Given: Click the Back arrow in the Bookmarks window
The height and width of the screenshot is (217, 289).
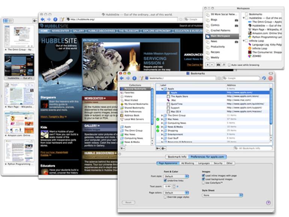Looking at the screenshot, I should [122, 78].
